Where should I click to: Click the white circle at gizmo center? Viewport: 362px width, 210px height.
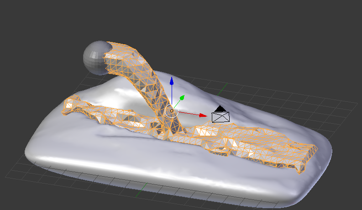(172, 110)
